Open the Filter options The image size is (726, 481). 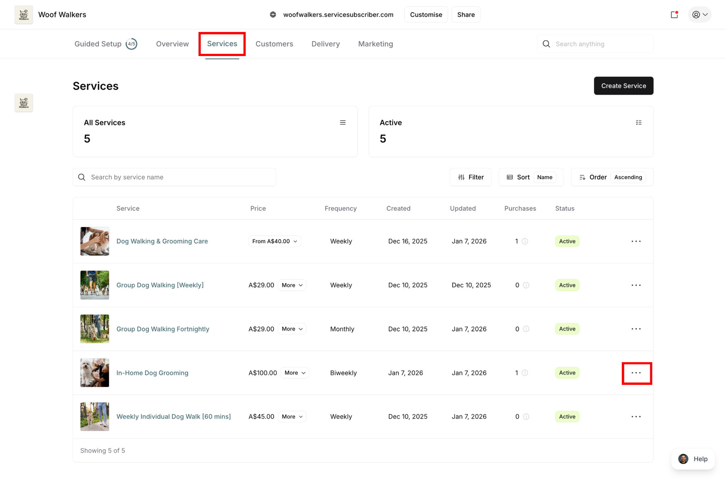471,177
